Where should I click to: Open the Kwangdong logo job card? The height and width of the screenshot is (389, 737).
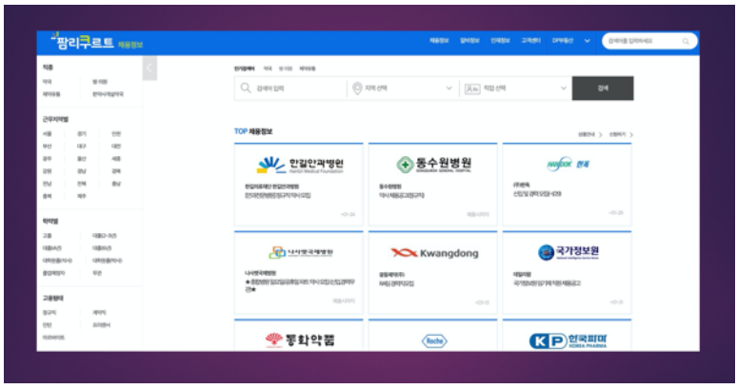click(433, 273)
